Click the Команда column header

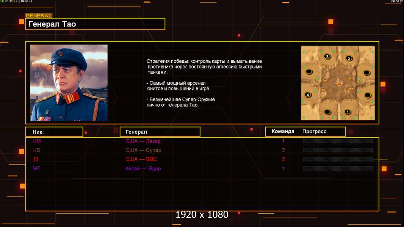pyautogui.click(x=283, y=131)
